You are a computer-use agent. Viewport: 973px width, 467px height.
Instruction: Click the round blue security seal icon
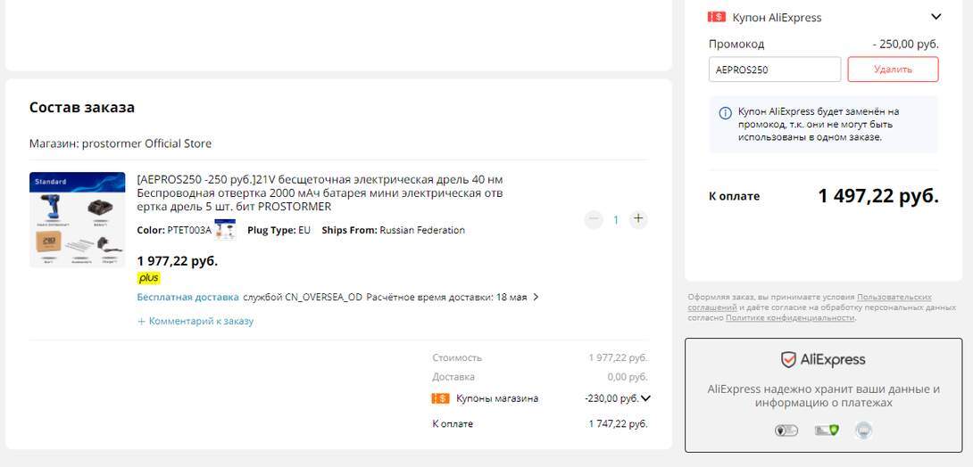[863, 430]
